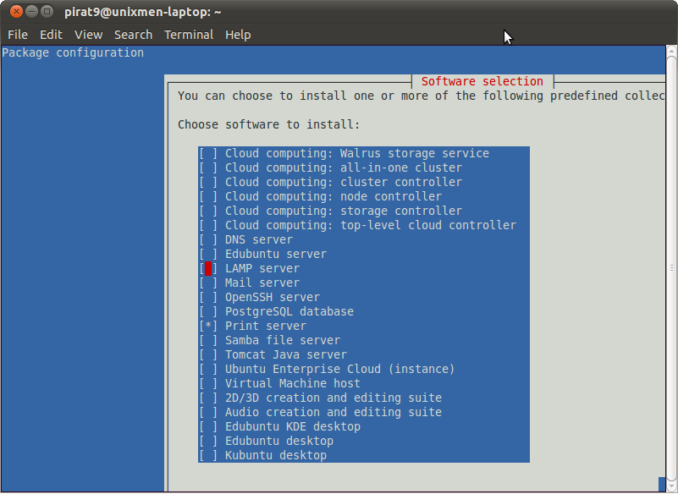The image size is (678, 494).
Task: Select the LAMP server checkbox
Action: [x=208, y=268]
